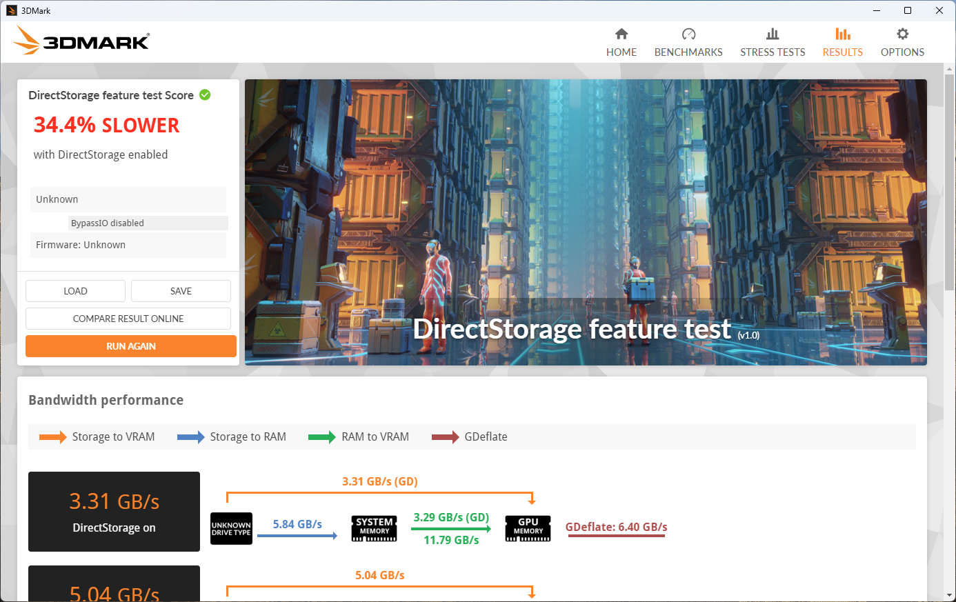Click the System Memory chip icon
This screenshot has height=602, width=956.
coord(374,528)
